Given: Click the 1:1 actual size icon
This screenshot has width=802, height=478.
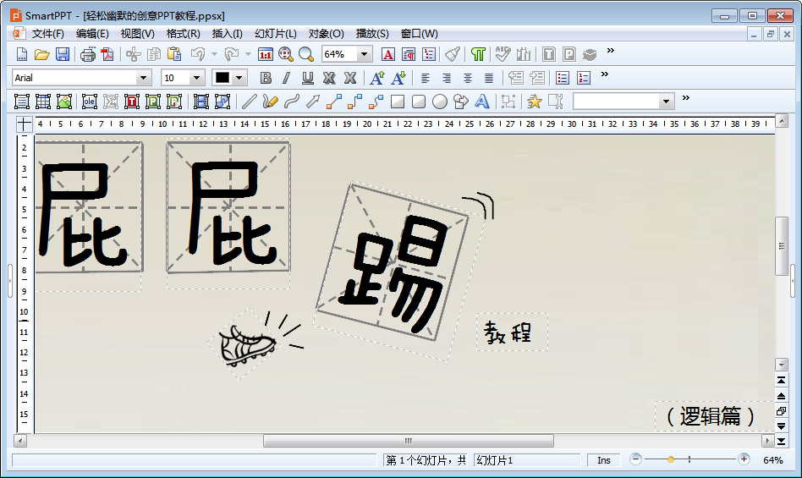Looking at the screenshot, I should pos(266,54).
